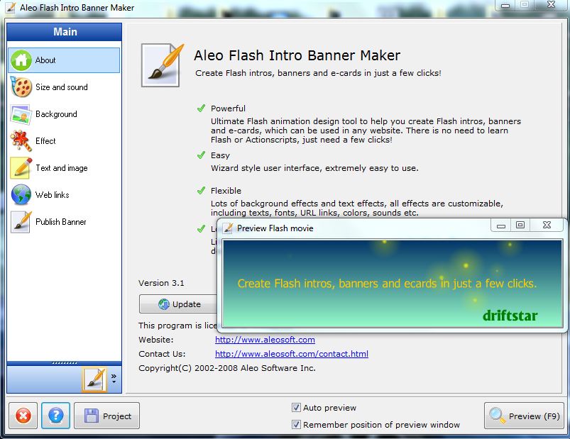
Task: Switch to Text and image section
Action: pos(64,168)
